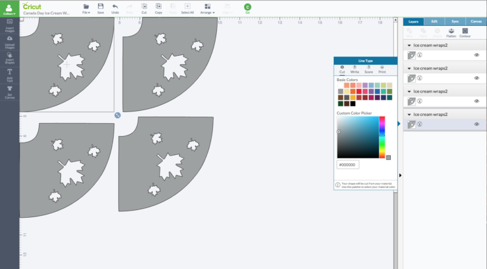The height and width of the screenshot is (269, 487).
Task: Select the Score line type option
Action: (x=369, y=70)
